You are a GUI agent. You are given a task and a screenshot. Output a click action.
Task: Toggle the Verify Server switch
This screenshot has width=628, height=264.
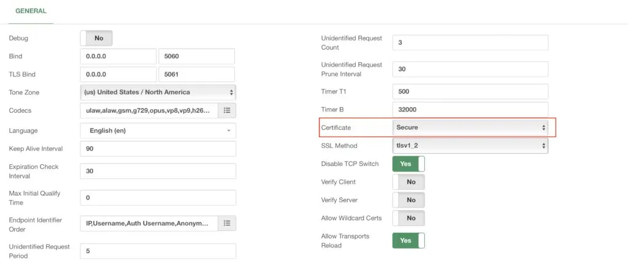click(x=408, y=200)
